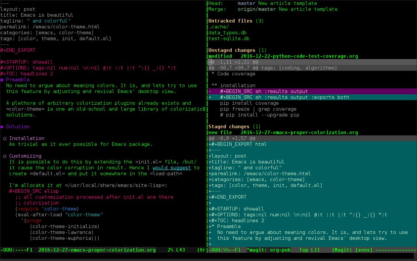Image resolution: width=417 pixels, height=261 pixels.
Task: Click the 'permalink: /emacs/color-theme.html' line in editor
Action: (x=50, y=27)
